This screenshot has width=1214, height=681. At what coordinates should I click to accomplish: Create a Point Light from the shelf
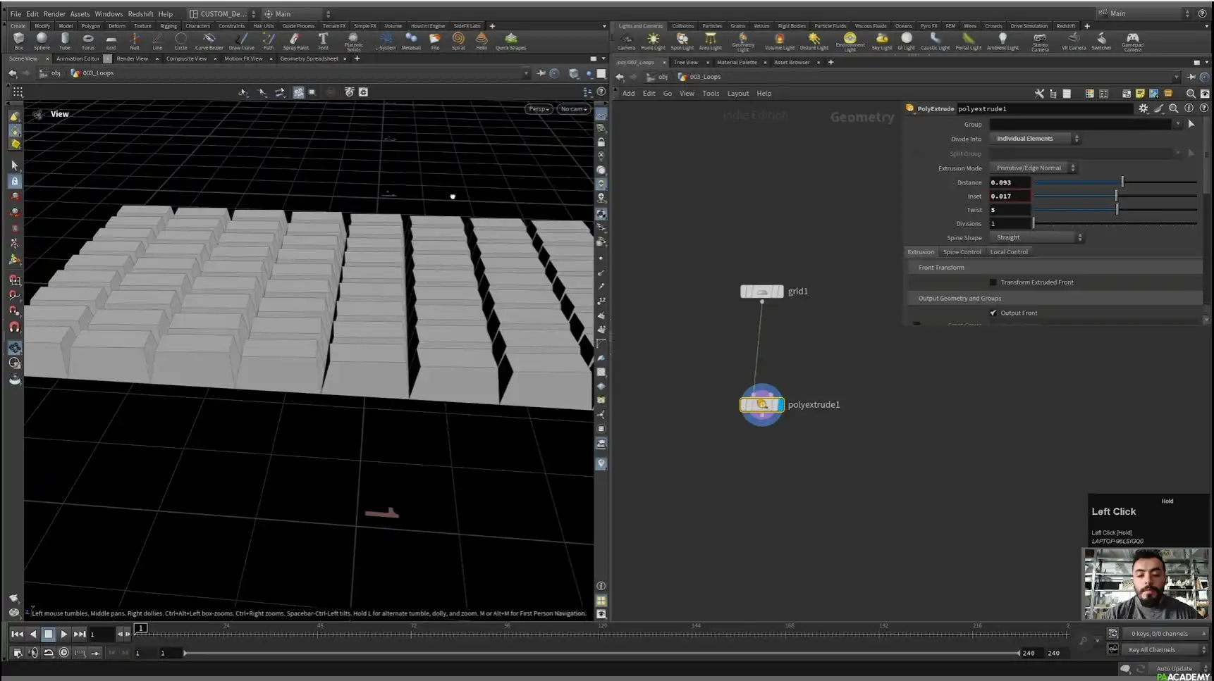coord(653,40)
